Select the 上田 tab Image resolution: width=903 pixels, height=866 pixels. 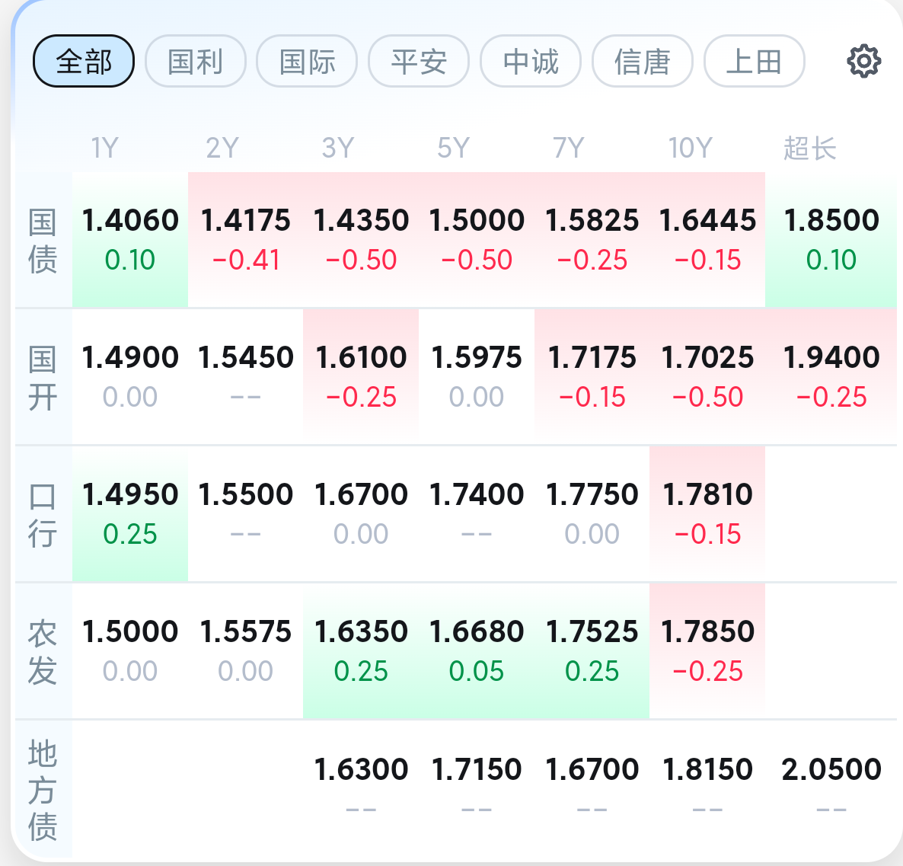(754, 61)
